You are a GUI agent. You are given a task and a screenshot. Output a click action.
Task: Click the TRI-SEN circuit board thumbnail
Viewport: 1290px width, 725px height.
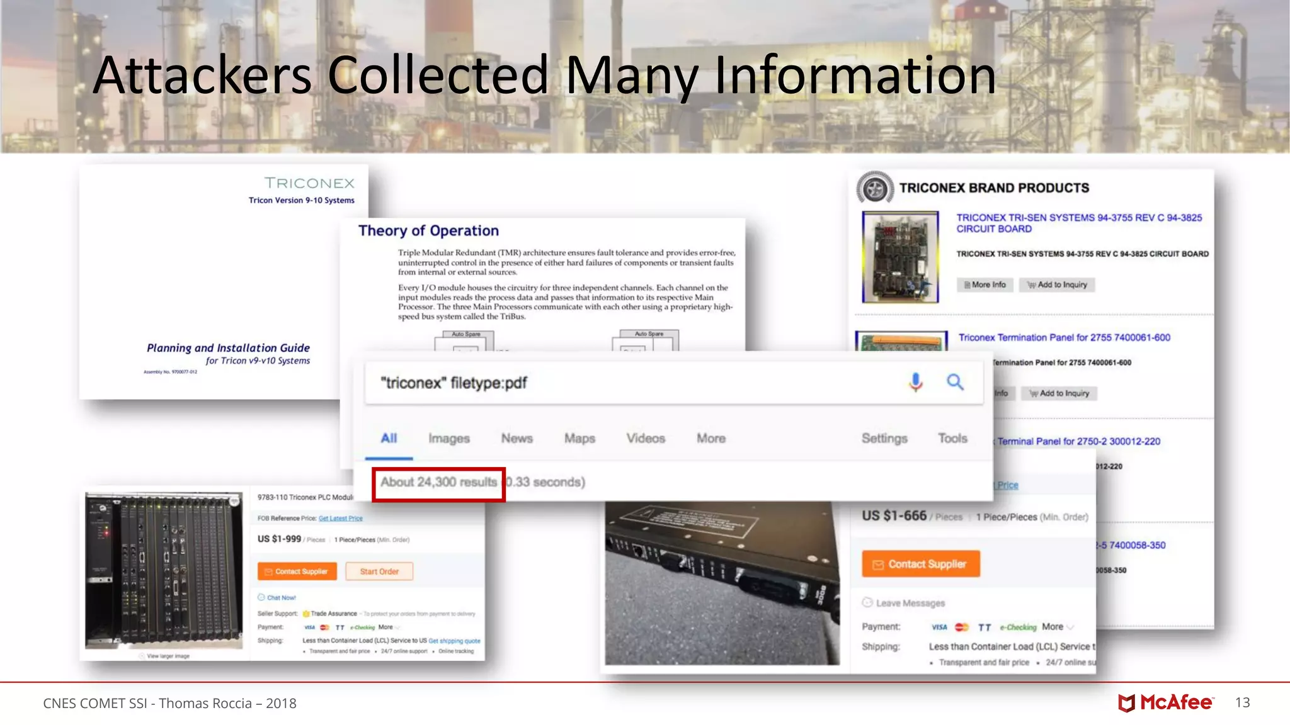pyautogui.click(x=901, y=257)
